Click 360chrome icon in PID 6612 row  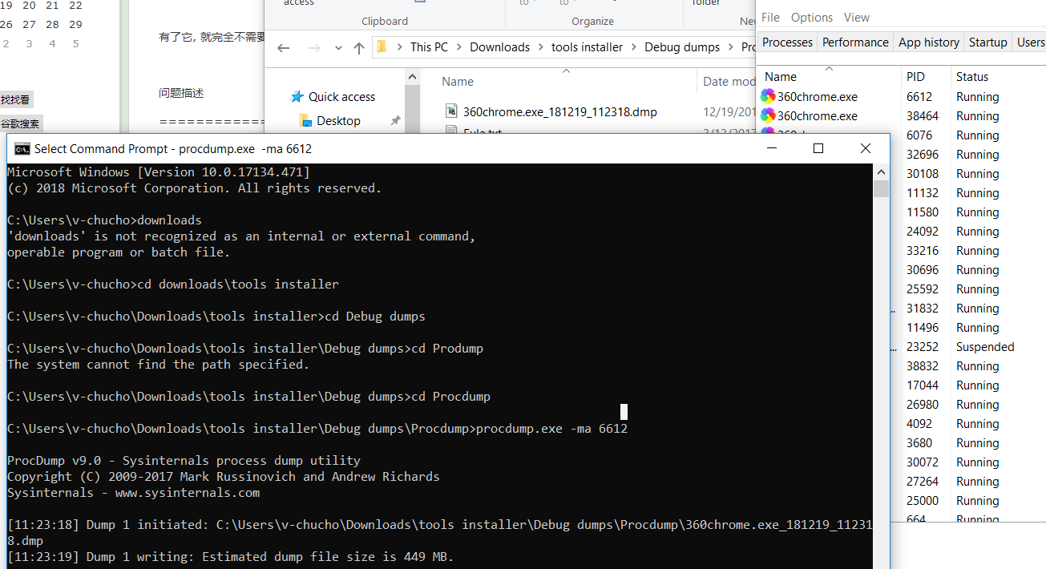click(768, 97)
